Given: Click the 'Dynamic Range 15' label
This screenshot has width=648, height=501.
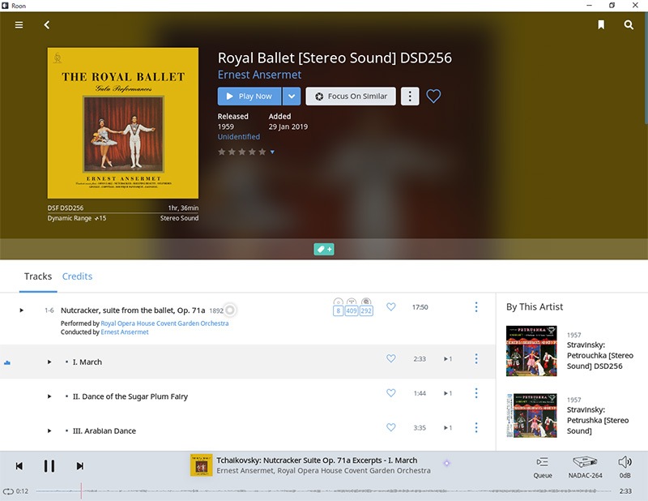Looking at the screenshot, I should pyautogui.click(x=77, y=218).
